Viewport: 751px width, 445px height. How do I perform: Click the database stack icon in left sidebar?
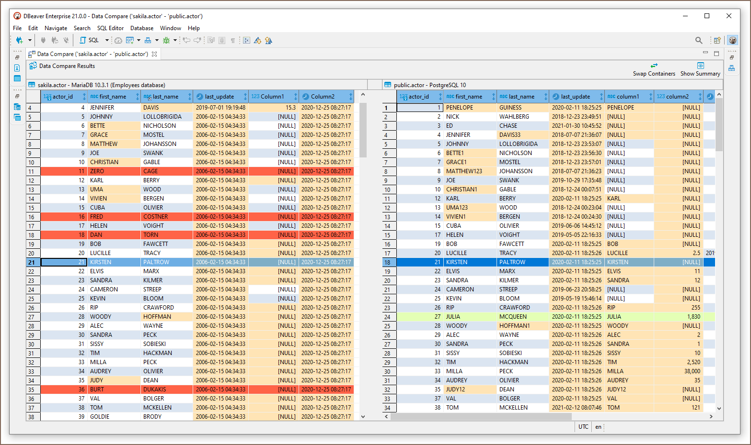[17, 107]
